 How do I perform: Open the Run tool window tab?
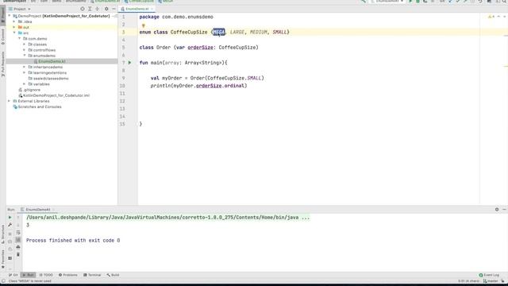coord(29,275)
